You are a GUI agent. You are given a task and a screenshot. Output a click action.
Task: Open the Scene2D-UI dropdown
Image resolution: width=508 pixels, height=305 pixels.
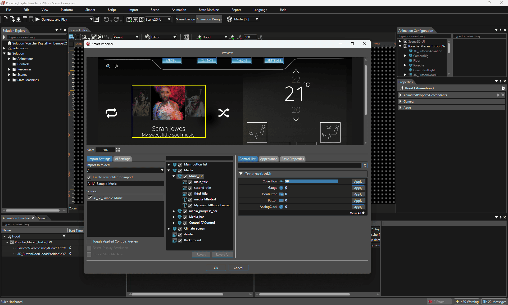pos(169,19)
